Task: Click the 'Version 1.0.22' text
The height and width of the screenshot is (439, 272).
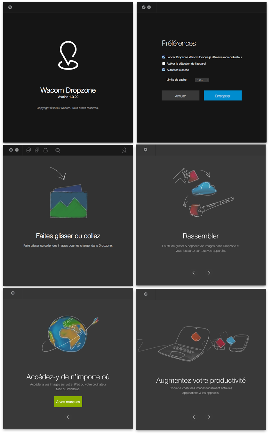Action: point(68,97)
